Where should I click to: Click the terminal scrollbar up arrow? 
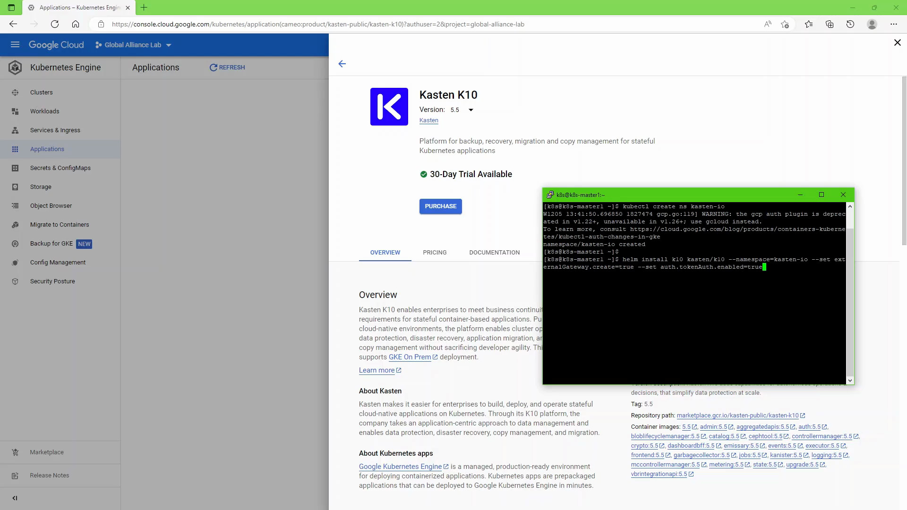click(x=850, y=206)
